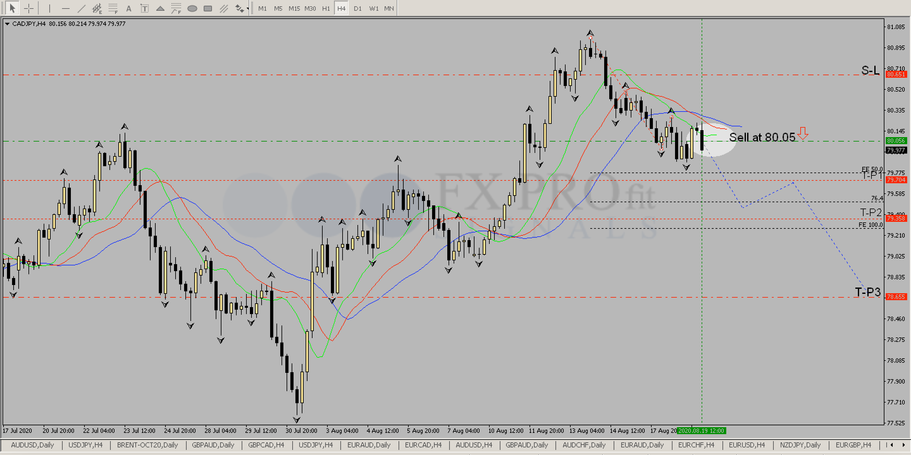Select the Crosshair tool

coord(29,8)
